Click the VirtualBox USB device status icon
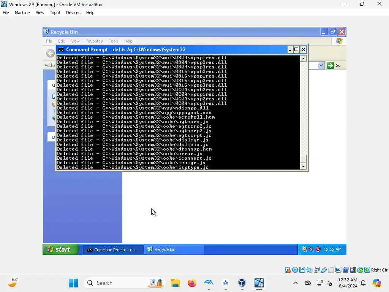This screenshot has height=292, width=389. tap(324, 270)
